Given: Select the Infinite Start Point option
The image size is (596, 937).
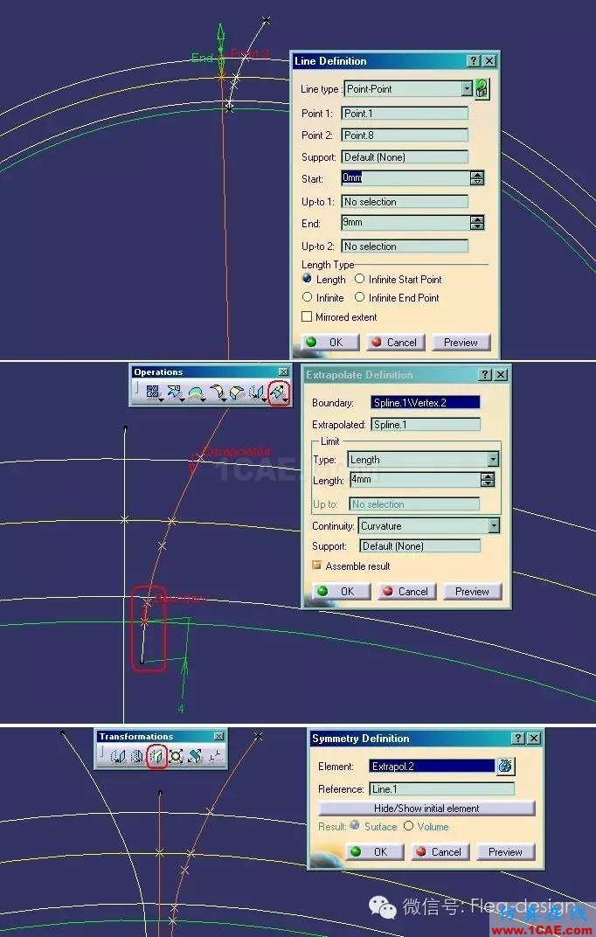Looking at the screenshot, I should click(359, 279).
